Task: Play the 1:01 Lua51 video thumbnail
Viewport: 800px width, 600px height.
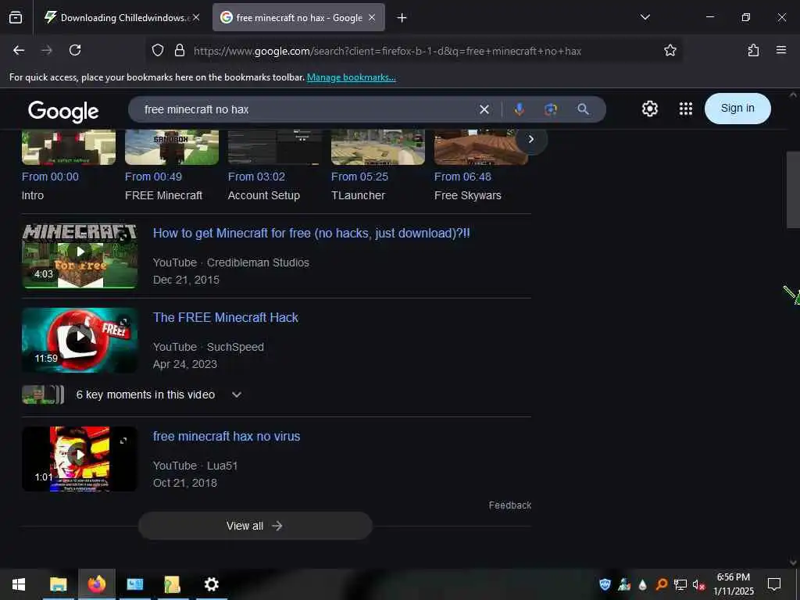Action: click(80, 459)
